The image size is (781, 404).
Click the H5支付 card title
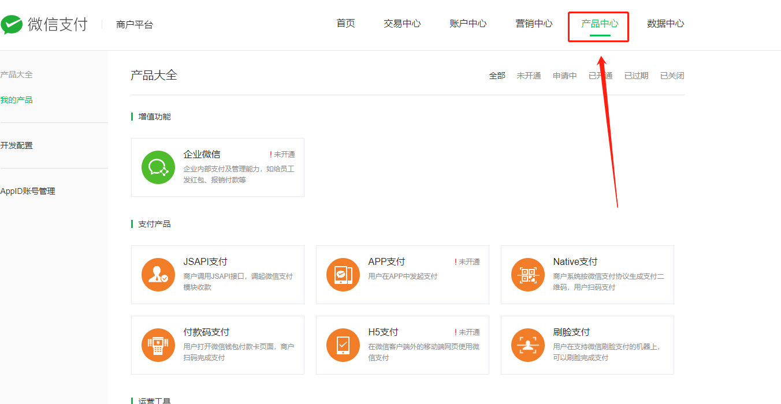[383, 332]
